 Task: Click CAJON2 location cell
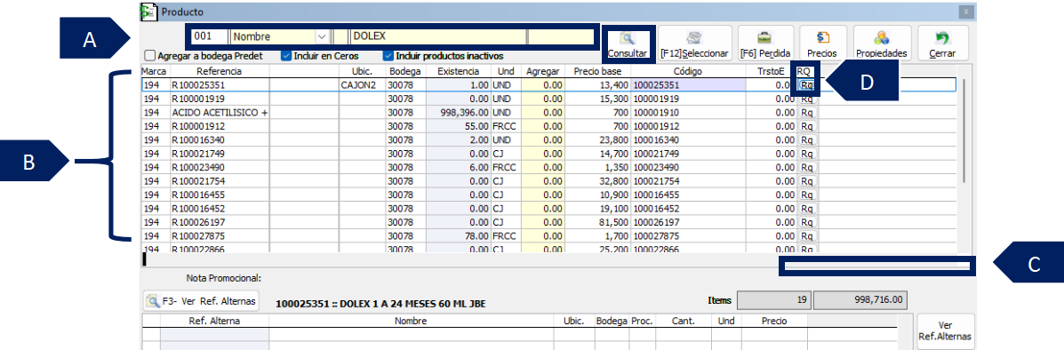tap(363, 85)
